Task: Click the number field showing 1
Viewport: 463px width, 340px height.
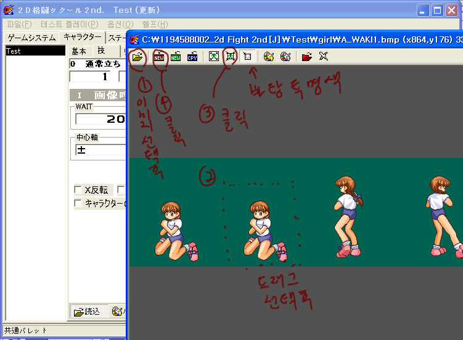Action: click(90, 77)
